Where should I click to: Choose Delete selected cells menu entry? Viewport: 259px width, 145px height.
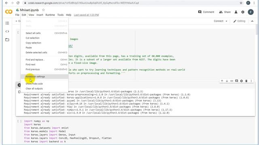click(45, 52)
